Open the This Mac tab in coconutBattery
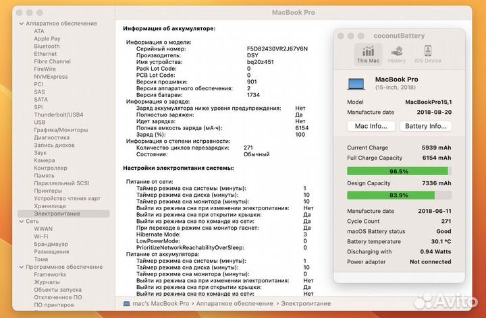The height and width of the screenshot is (318, 486). 368,54
